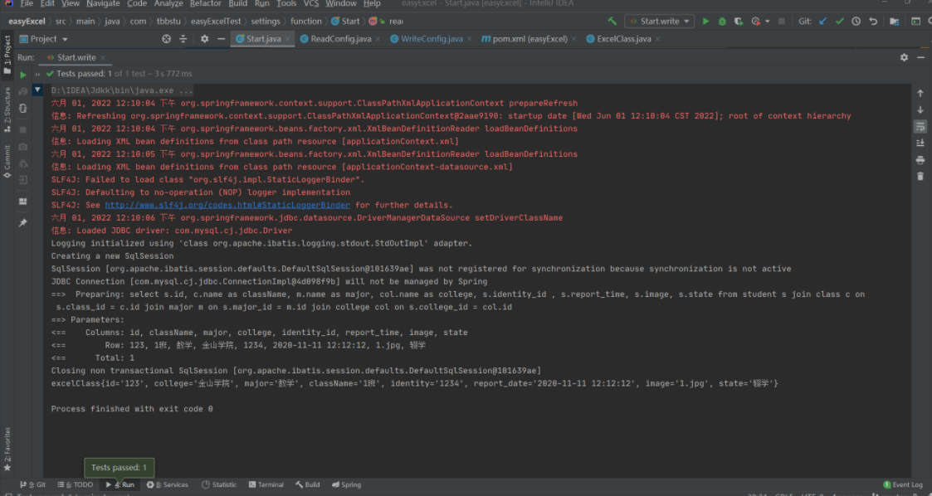Click the profiler run icon

click(755, 22)
